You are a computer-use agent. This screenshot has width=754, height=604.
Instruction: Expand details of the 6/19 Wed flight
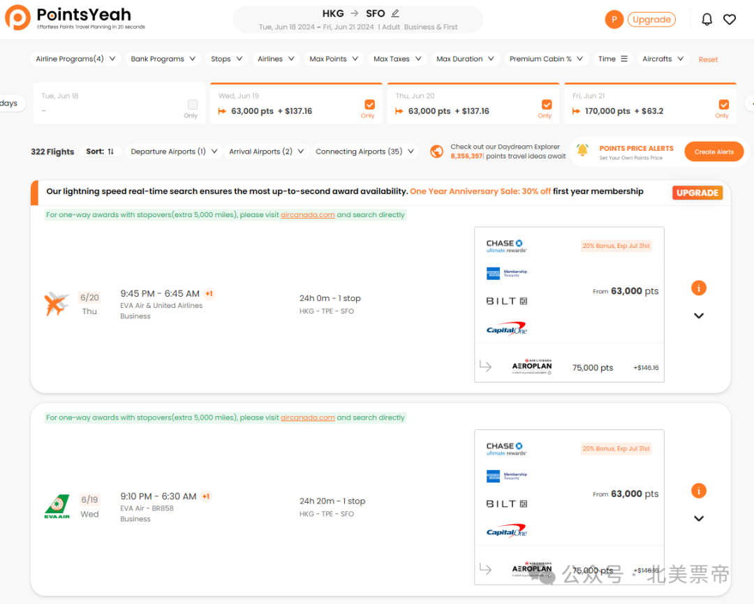(699, 518)
